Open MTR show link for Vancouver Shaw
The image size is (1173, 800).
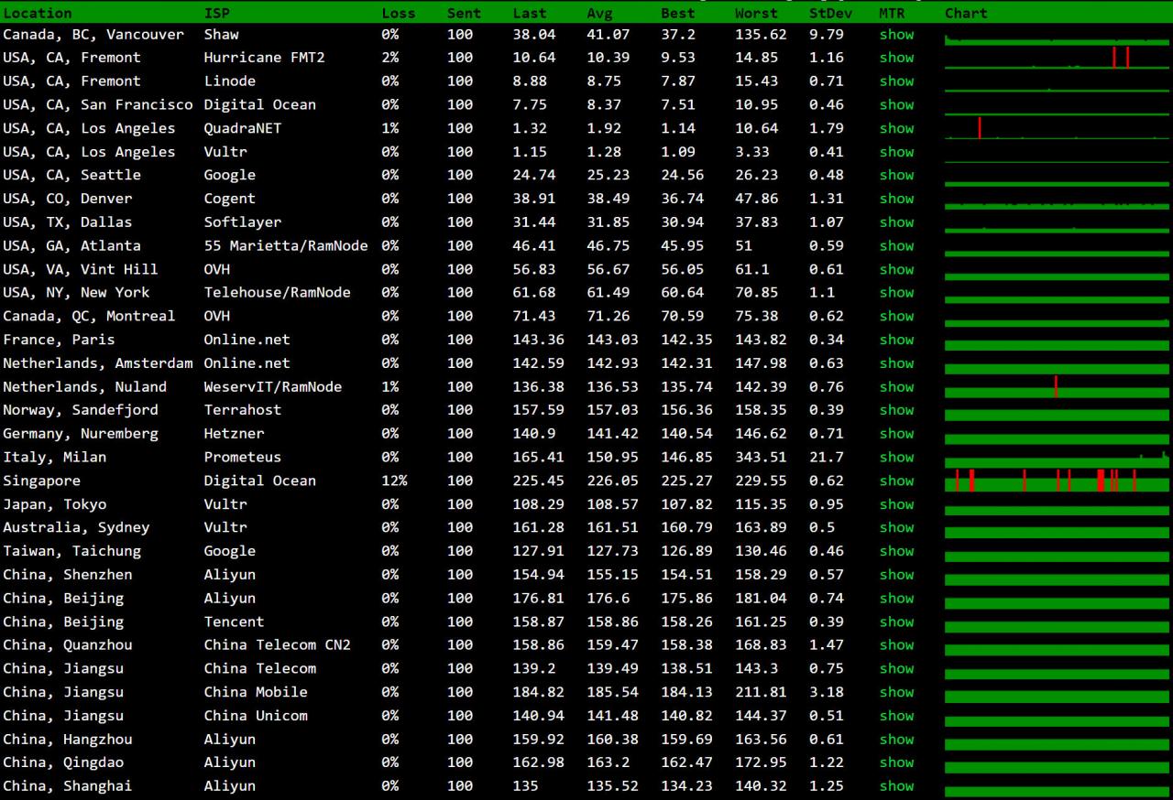[x=896, y=34]
